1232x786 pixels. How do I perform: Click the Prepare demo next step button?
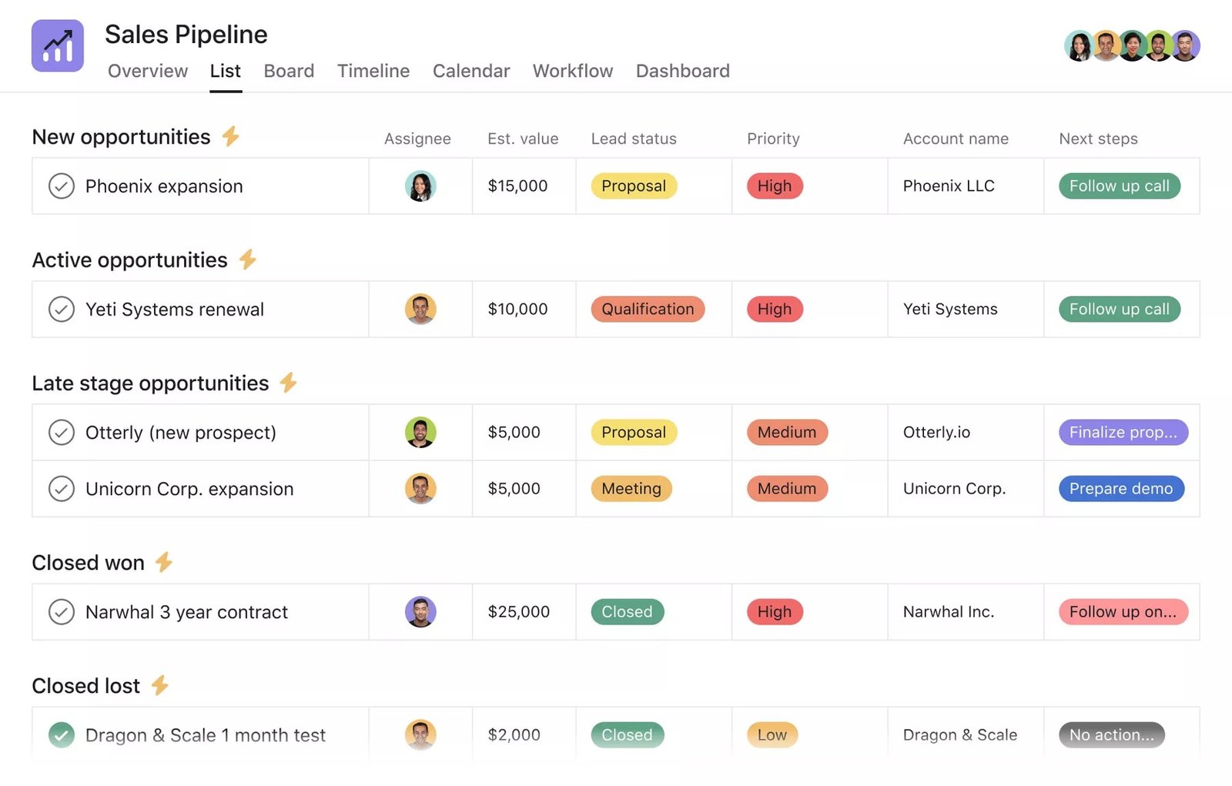pos(1121,488)
